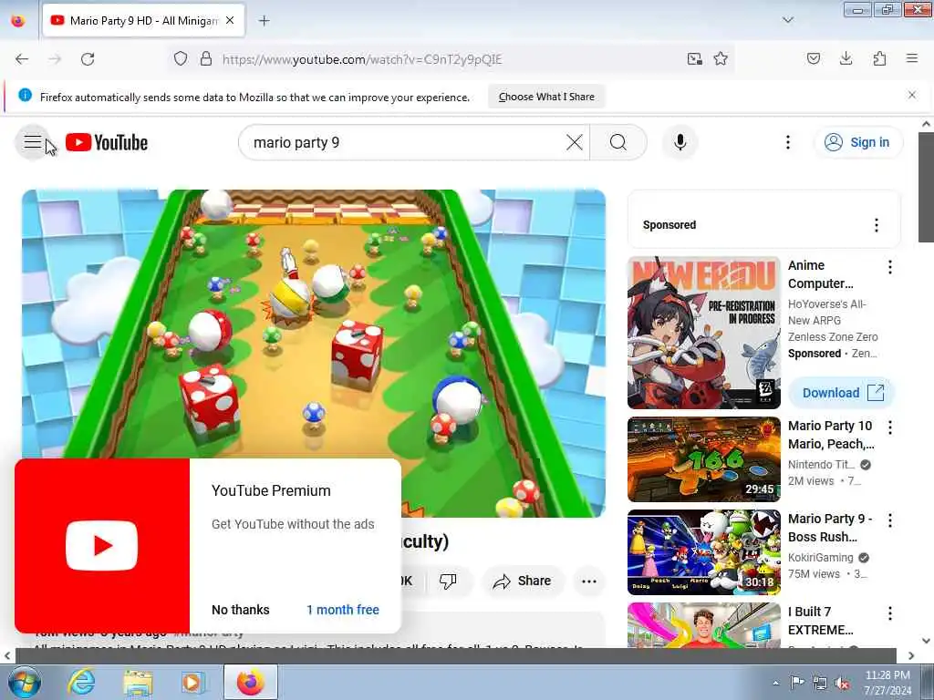
Task: Run search with magnifier button
Action: (x=618, y=142)
